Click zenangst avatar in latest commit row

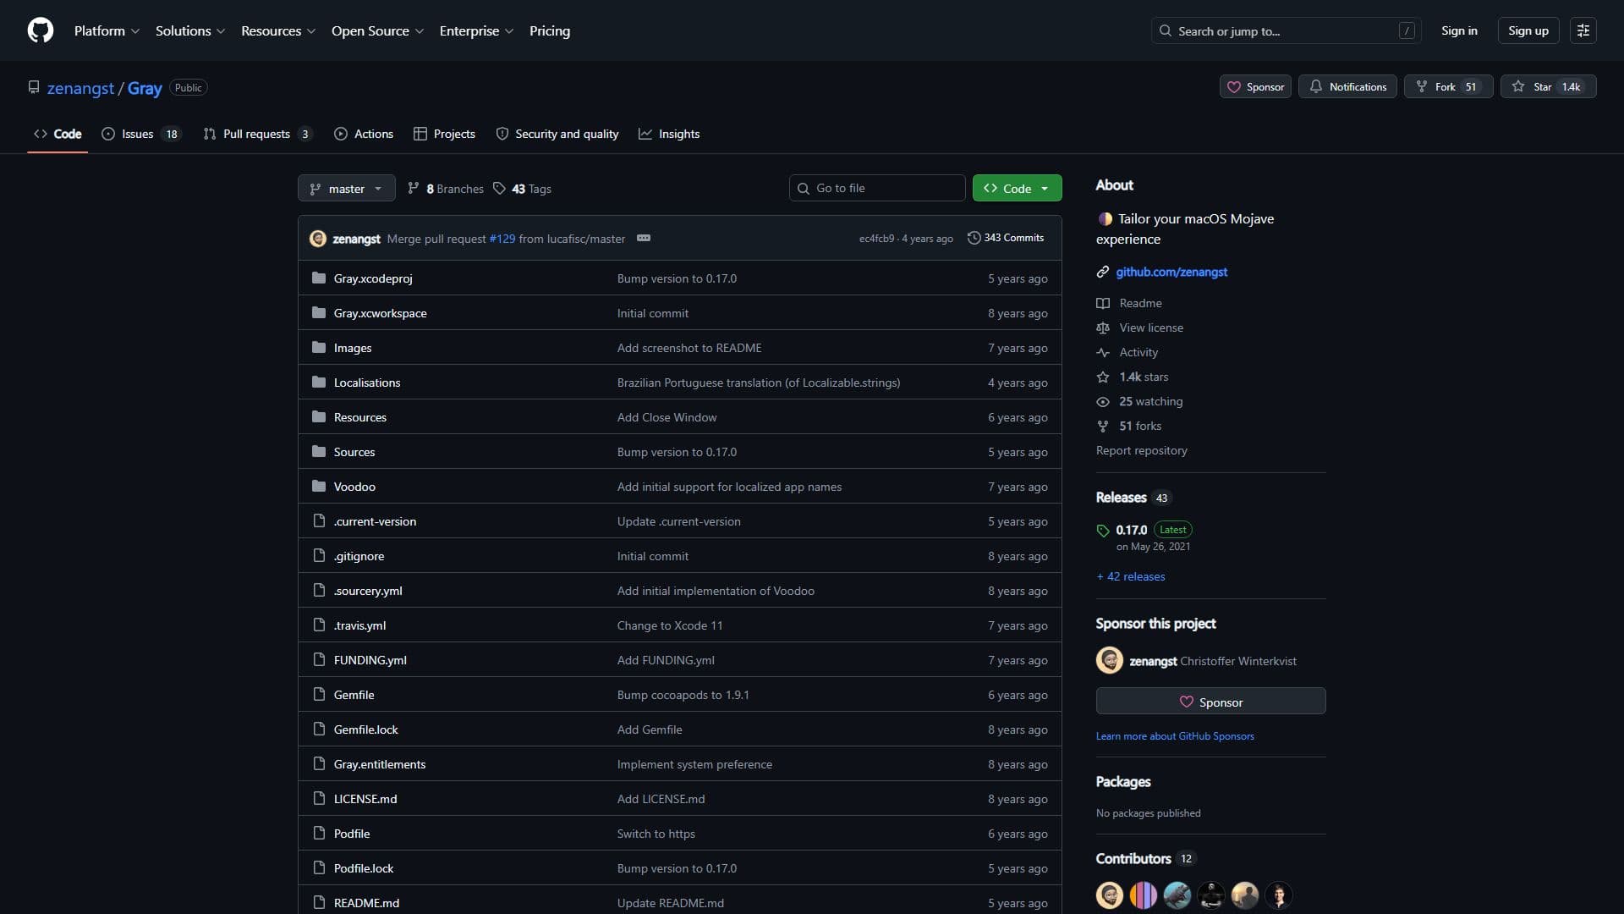click(x=318, y=239)
